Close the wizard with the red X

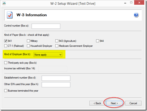(139, 3)
